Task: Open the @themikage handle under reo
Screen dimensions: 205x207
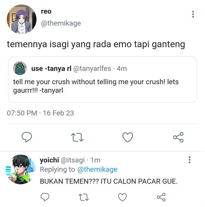Action: (61, 23)
